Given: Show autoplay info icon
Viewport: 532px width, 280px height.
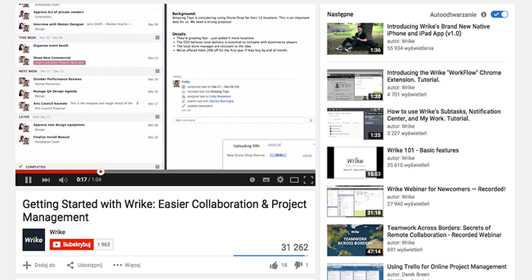Looking at the screenshot, I should (x=483, y=14).
